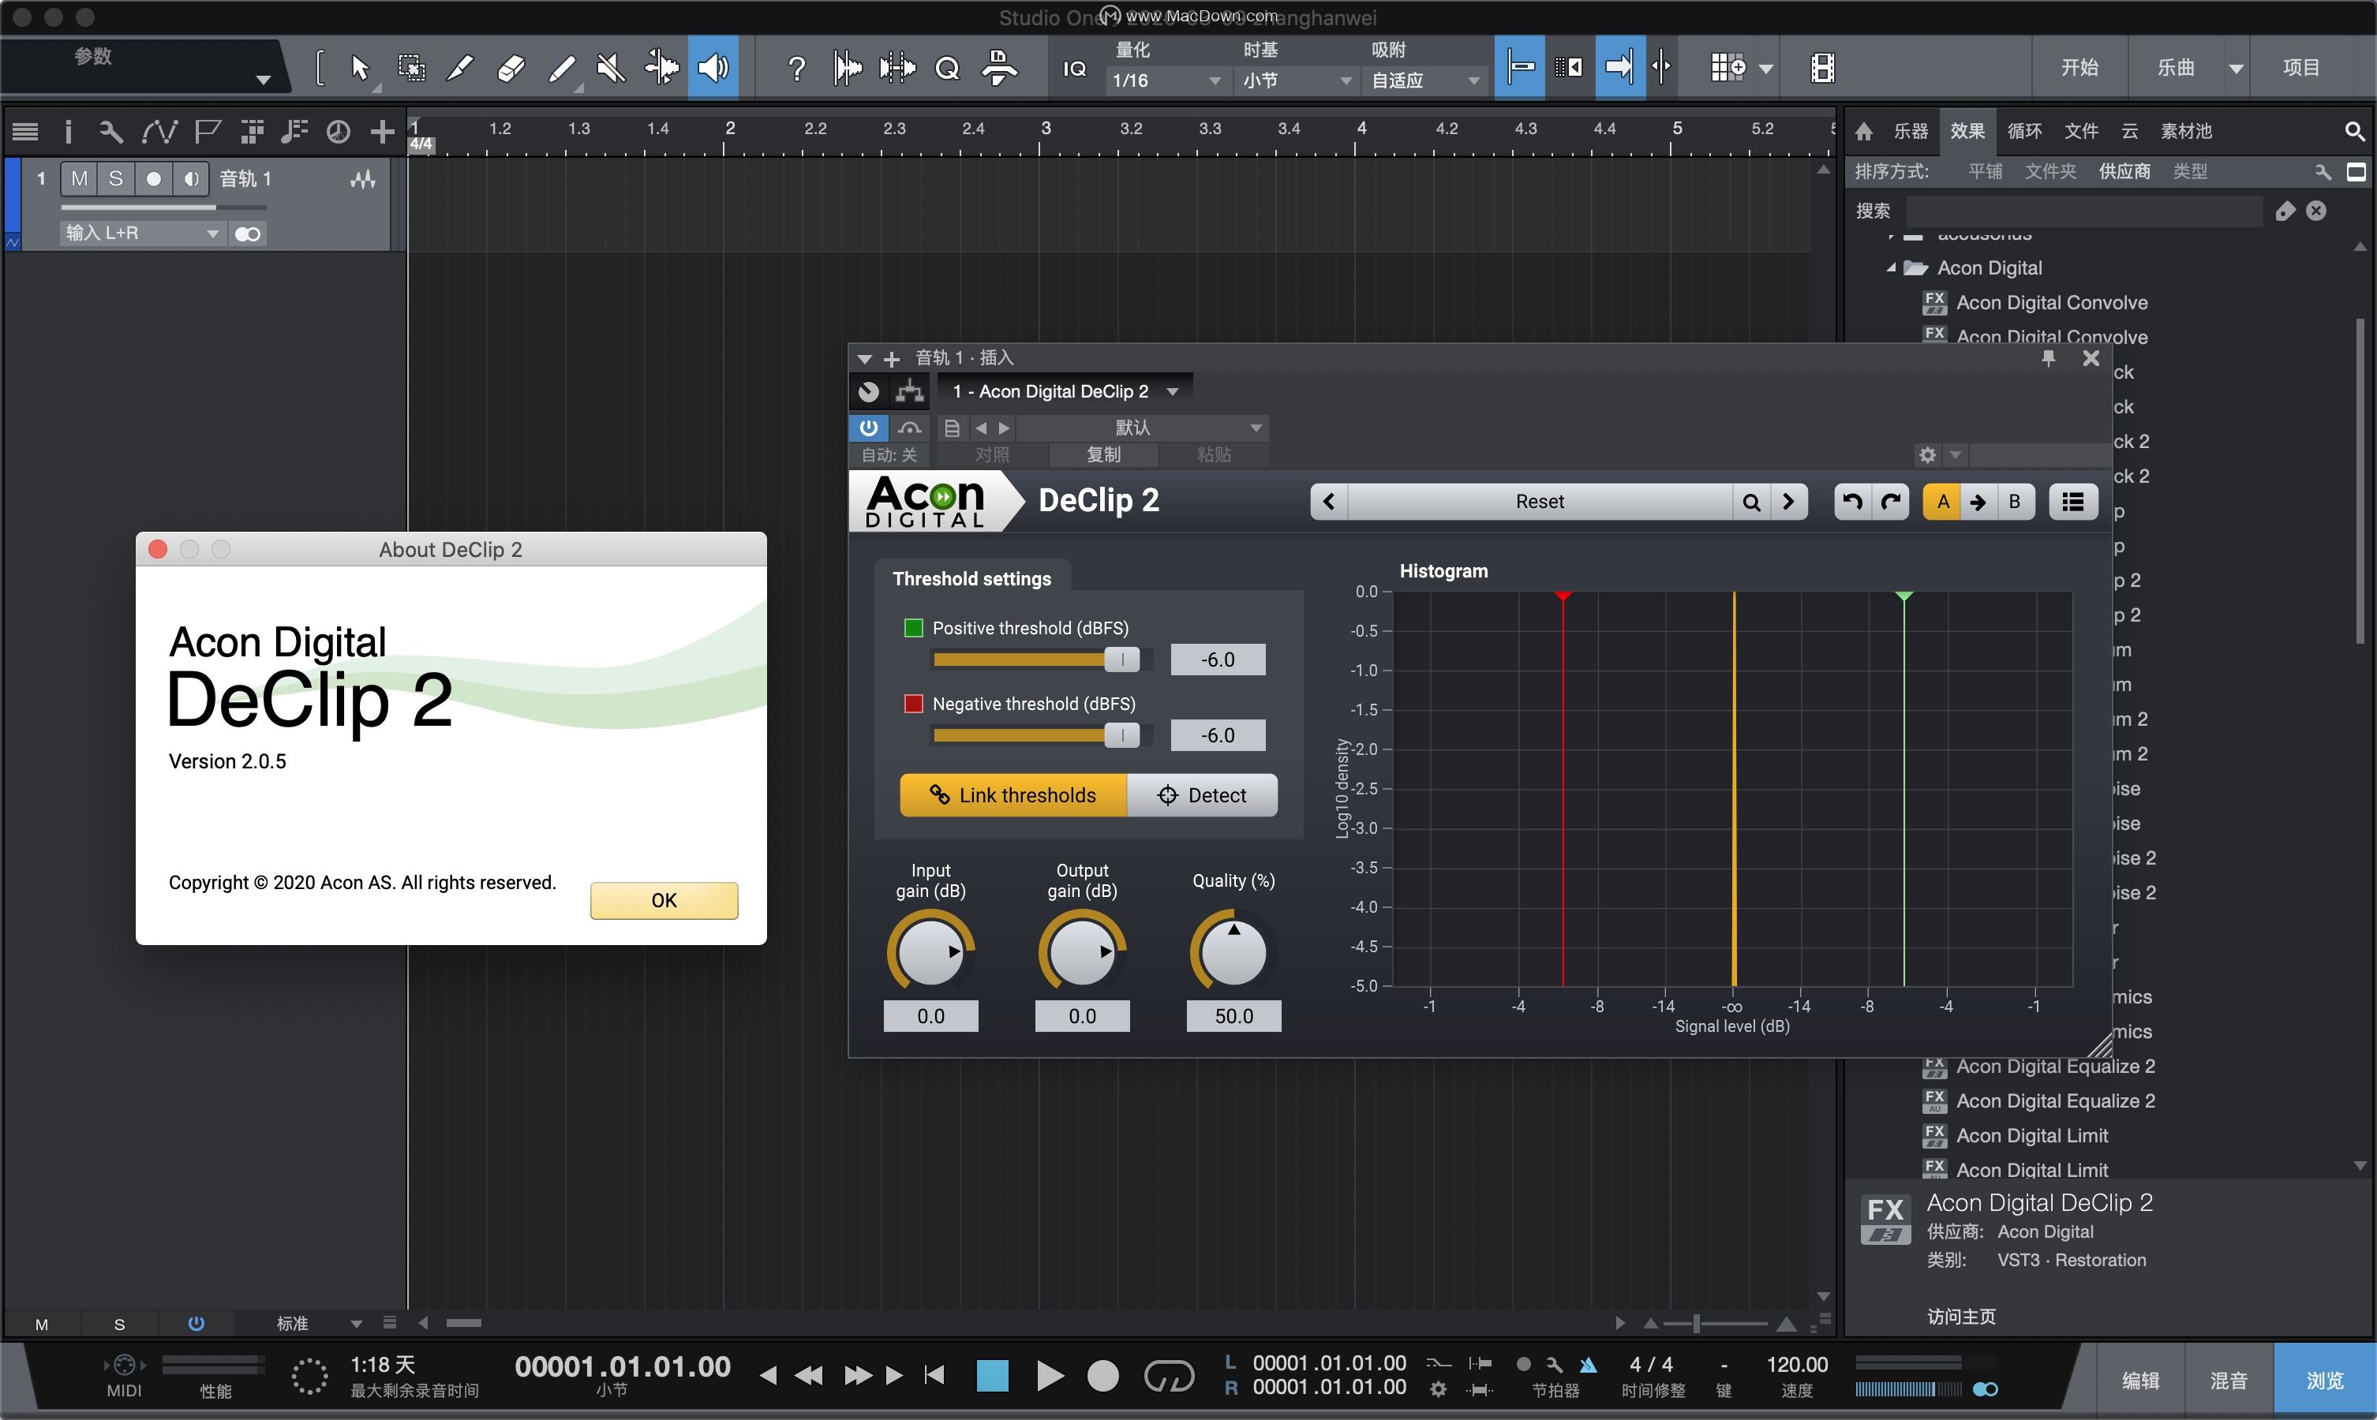Open the Acon Digital DeClip 2 plugin selector
Image resolution: width=2377 pixels, height=1420 pixels.
click(x=1065, y=391)
